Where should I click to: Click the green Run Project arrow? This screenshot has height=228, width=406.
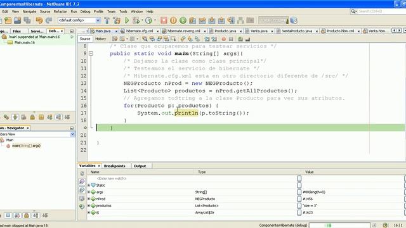pos(127,20)
